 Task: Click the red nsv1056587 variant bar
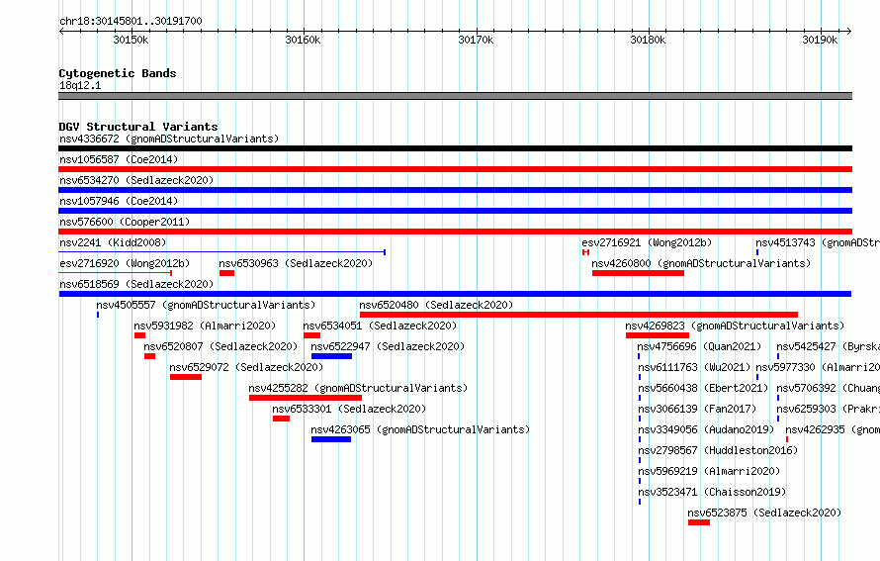455,169
